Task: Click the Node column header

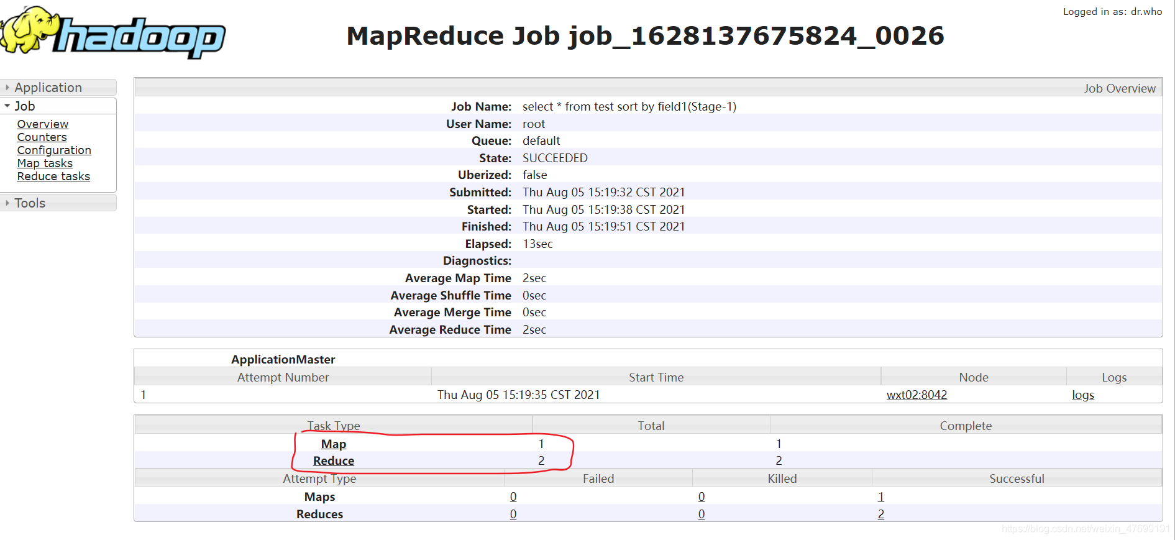Action: (974, 377)
